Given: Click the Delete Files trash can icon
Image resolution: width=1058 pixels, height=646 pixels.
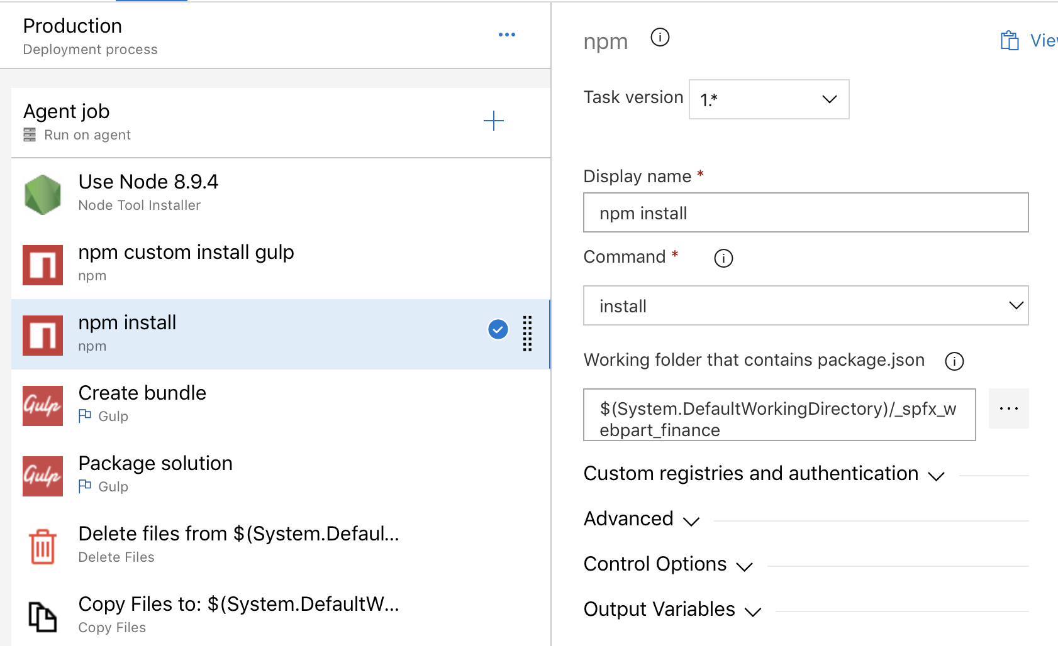Looking at the screenshot, I should pyautogui.click(x=43, y=547).
